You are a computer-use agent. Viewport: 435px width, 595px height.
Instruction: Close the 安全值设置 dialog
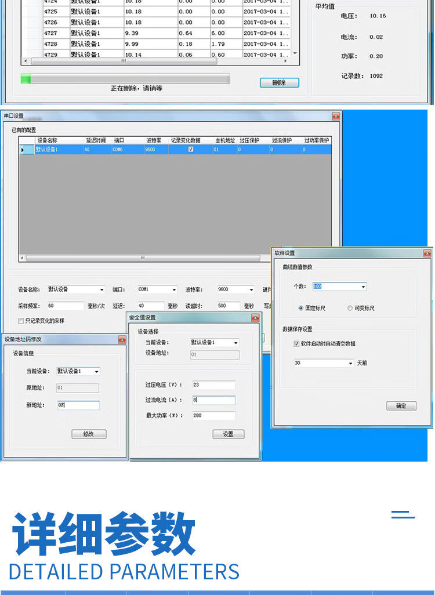[x=255, y=318]
